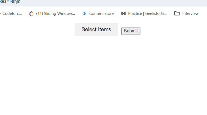
Task: Click the LeetCode icon beside Sliding Window bookmark
Action: point(32,13)
